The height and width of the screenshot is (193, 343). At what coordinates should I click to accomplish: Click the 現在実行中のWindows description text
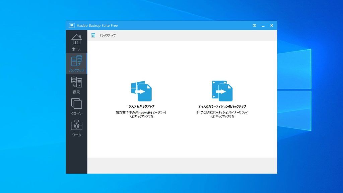pos(141,113)
